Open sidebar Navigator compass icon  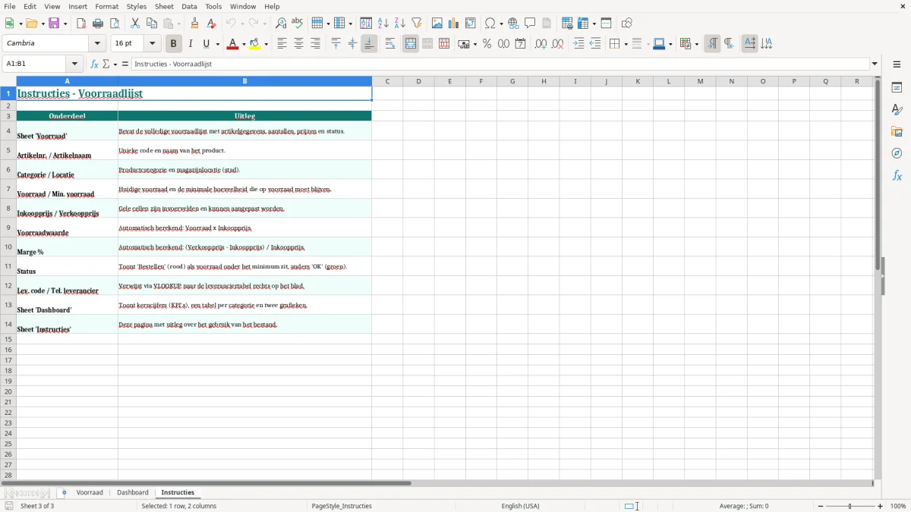click(x=897, y=154)
